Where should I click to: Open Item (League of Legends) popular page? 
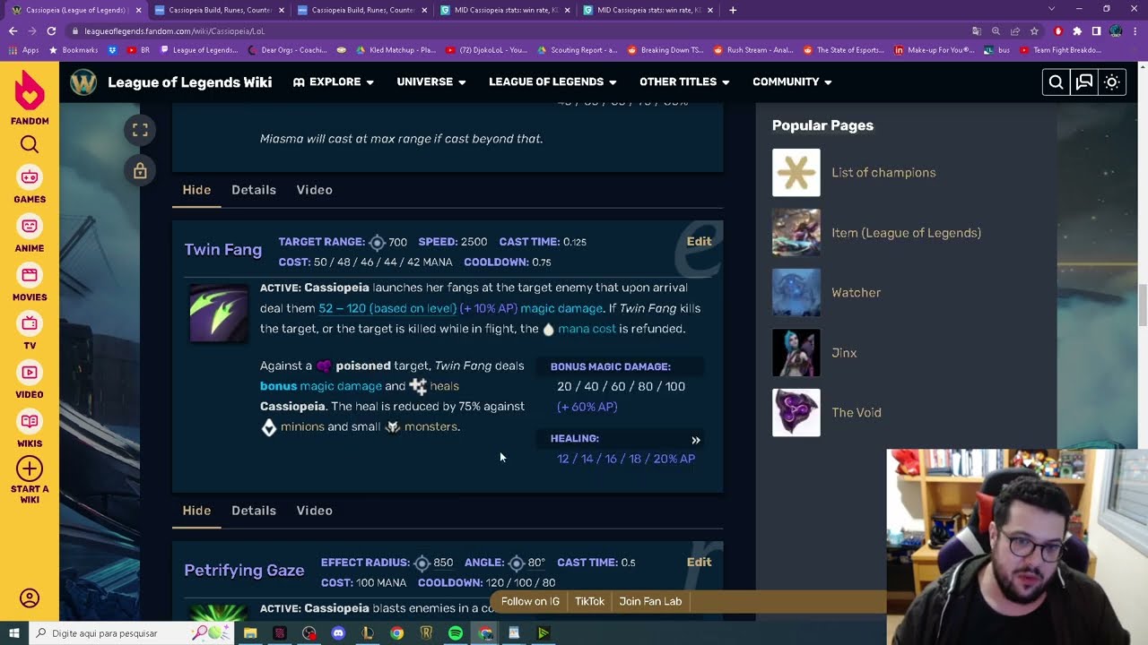coord(906,233)
